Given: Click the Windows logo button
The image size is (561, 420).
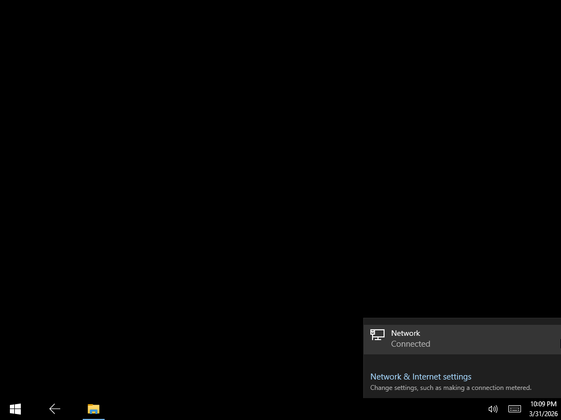Looking at the screenshot, I should 15,409.
